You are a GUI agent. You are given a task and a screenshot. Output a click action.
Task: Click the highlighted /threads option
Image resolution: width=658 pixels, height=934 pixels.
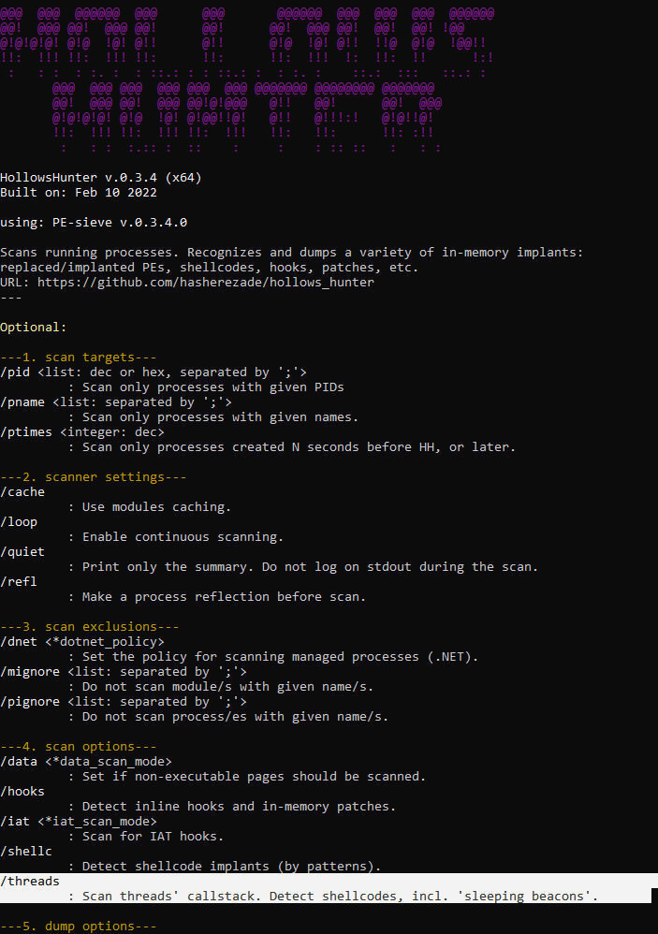(x=30, y=881)
